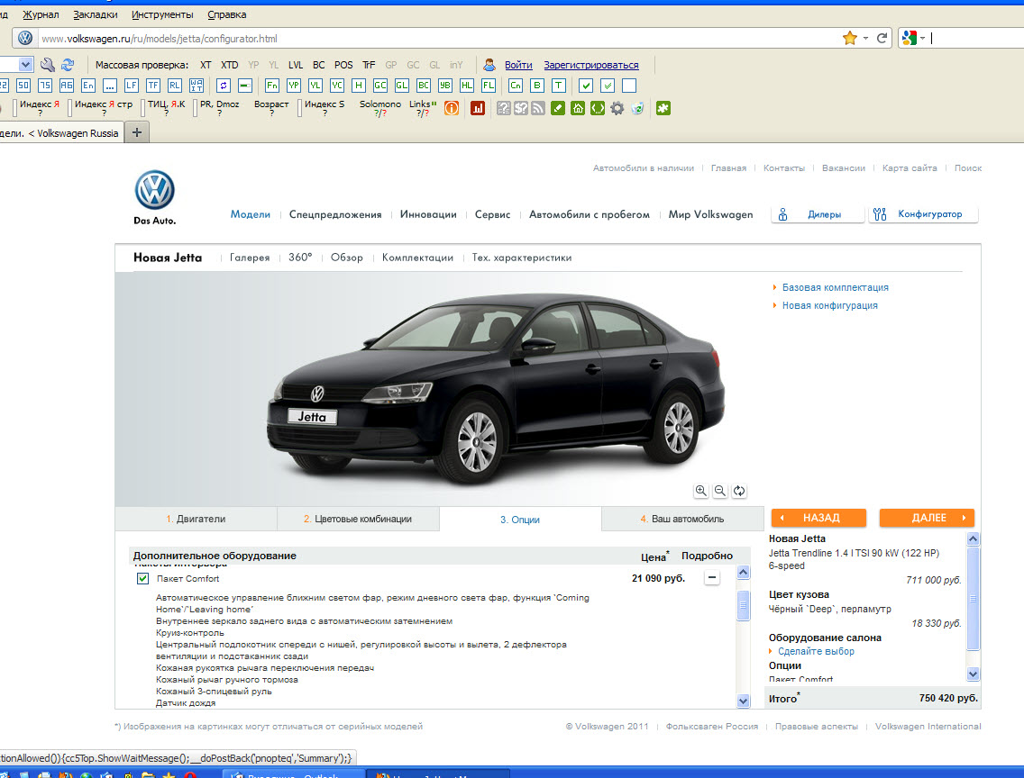The height and width of the screenshot is (778, 1024).
Task: Click the green house icon in toolbar
Action: click(577, 108)
